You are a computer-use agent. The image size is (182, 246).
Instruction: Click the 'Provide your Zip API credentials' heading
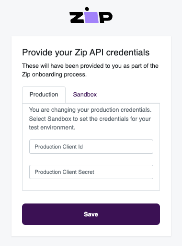(86, 53)
